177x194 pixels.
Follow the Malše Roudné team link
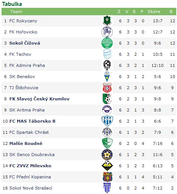point(26,143)
